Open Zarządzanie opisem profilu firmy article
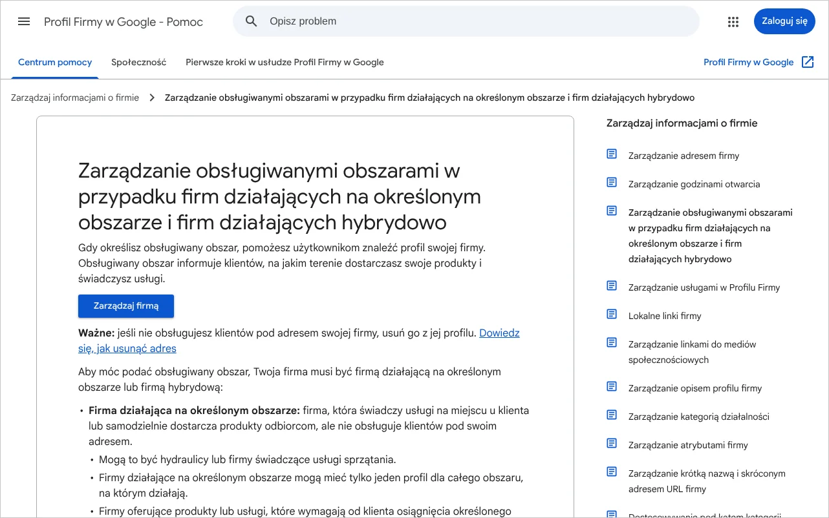829x518 pixels. (x=695, y=388)
